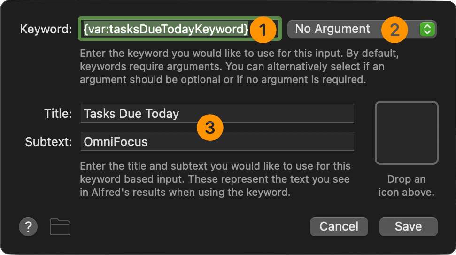Click the question mark help icon
The height and width of the screenshot is (255, 456).
pyautogui.click(x=28, y=227)
